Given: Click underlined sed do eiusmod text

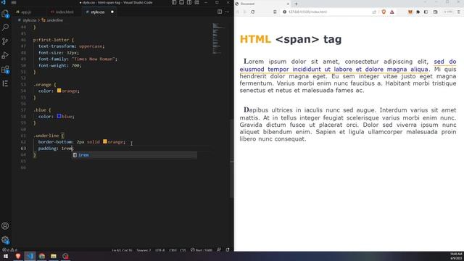Looking at the screenshot, I should [x=333, y=69].
